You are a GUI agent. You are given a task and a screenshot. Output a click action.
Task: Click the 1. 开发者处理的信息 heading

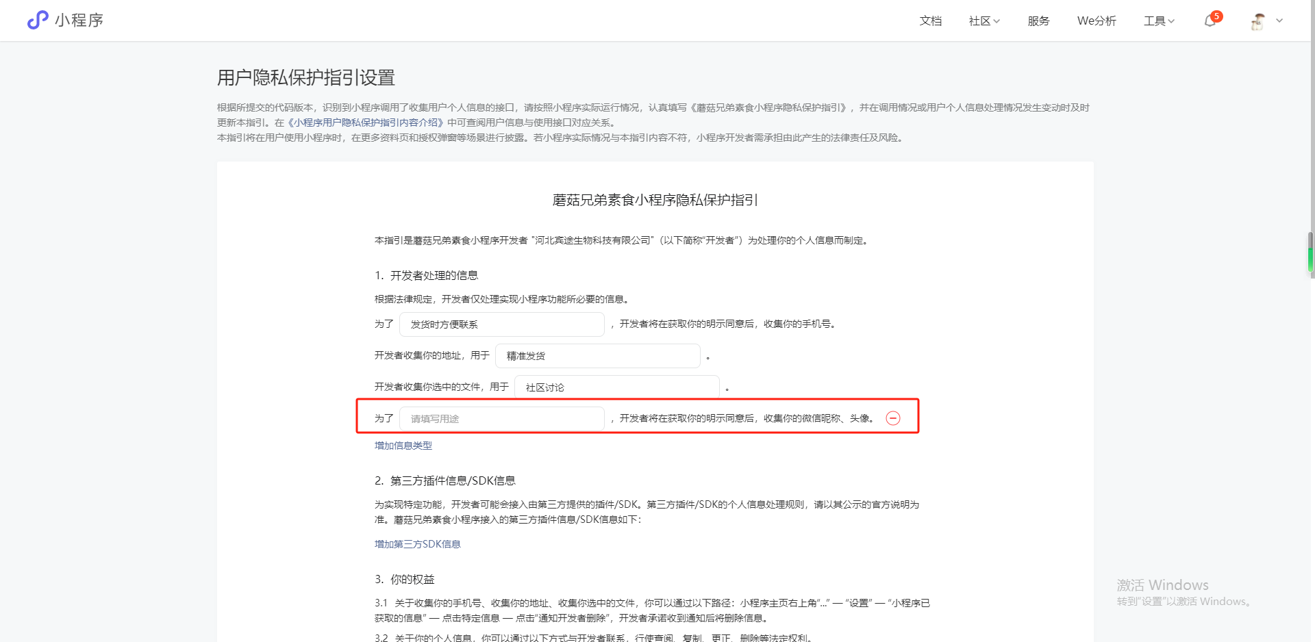(426, 275)
